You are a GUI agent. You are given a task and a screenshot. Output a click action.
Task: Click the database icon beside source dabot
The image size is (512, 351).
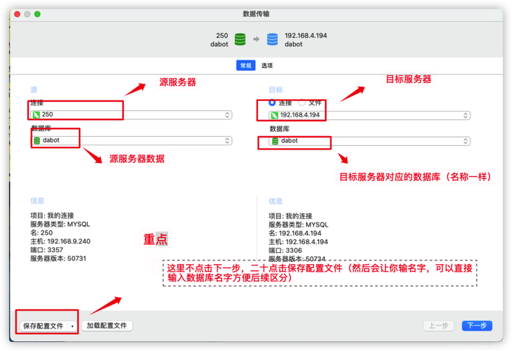tap(37, 140)
